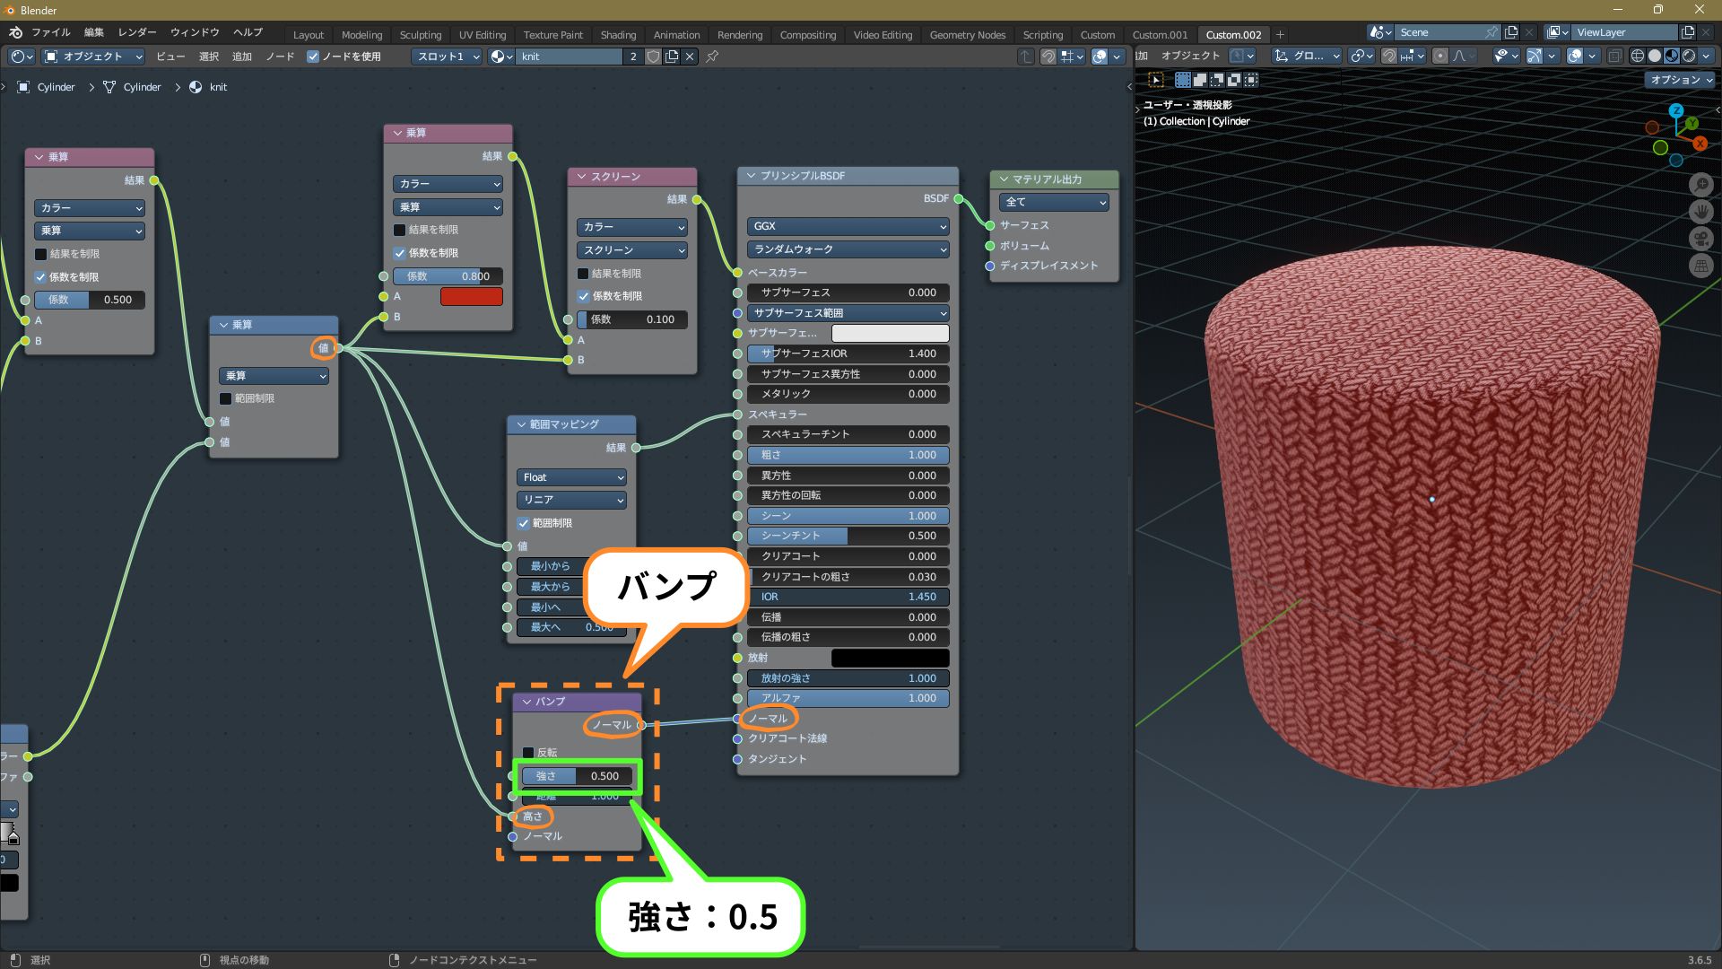Switch to wireframe viewport shading
This screenshot has width=1722, height=969.
coord(1638,56)
